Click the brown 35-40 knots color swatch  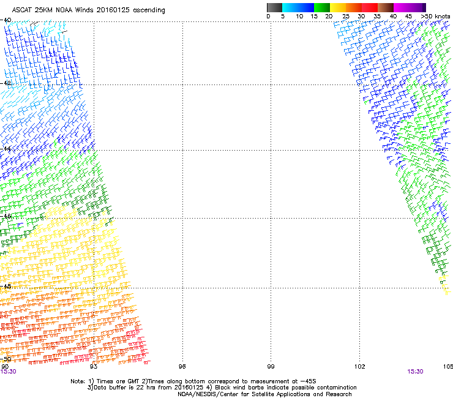click(386, 7)
